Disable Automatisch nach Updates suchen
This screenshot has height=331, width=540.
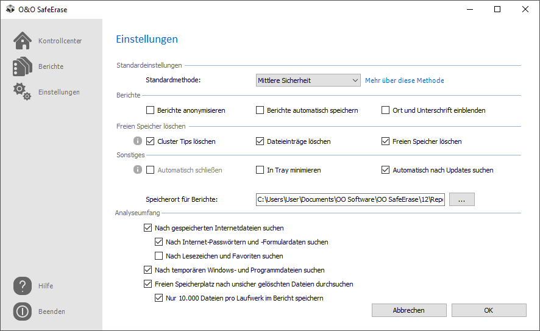click(386, 170)
